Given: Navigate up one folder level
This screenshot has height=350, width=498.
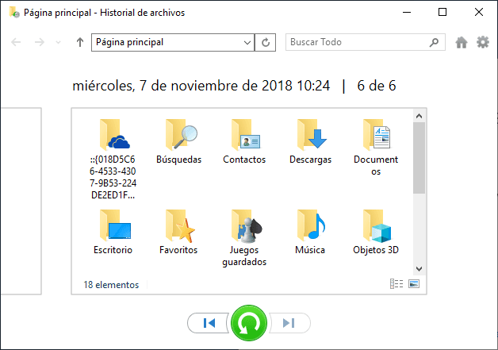Looking at the screenshot, I should (x=80, y=42).
